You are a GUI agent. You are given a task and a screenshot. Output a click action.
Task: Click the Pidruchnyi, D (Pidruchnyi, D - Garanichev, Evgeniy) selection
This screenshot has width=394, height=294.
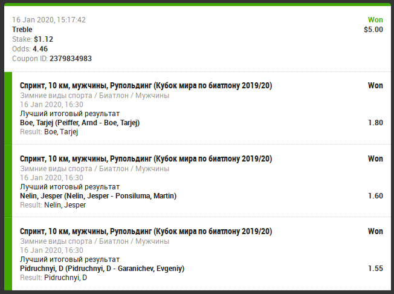pyautogui.click(x=102, y=269)
